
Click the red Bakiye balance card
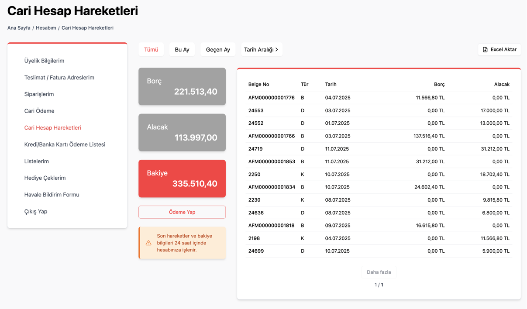pyautogui.click(x=182, y=179)
